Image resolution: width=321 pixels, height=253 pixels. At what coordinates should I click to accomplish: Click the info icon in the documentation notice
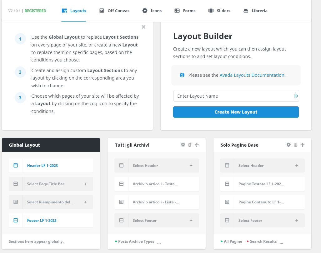(x=182, y=75)
